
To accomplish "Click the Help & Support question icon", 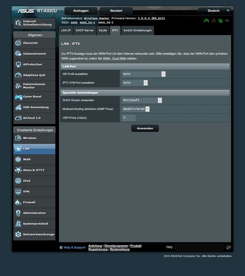I will click(61, 247).
